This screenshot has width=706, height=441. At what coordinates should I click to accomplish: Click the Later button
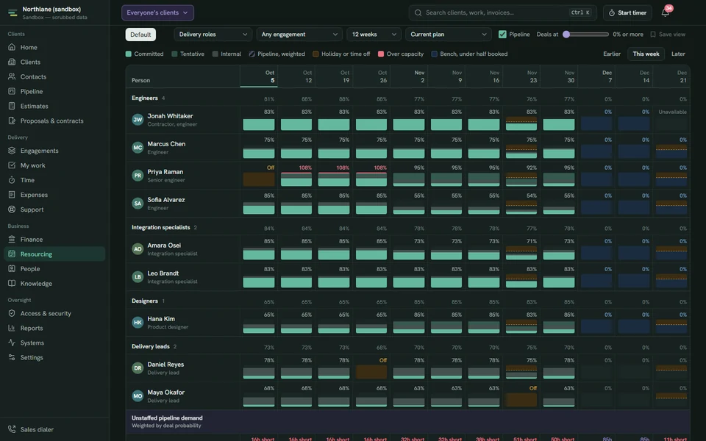click(x=678, y=54)
